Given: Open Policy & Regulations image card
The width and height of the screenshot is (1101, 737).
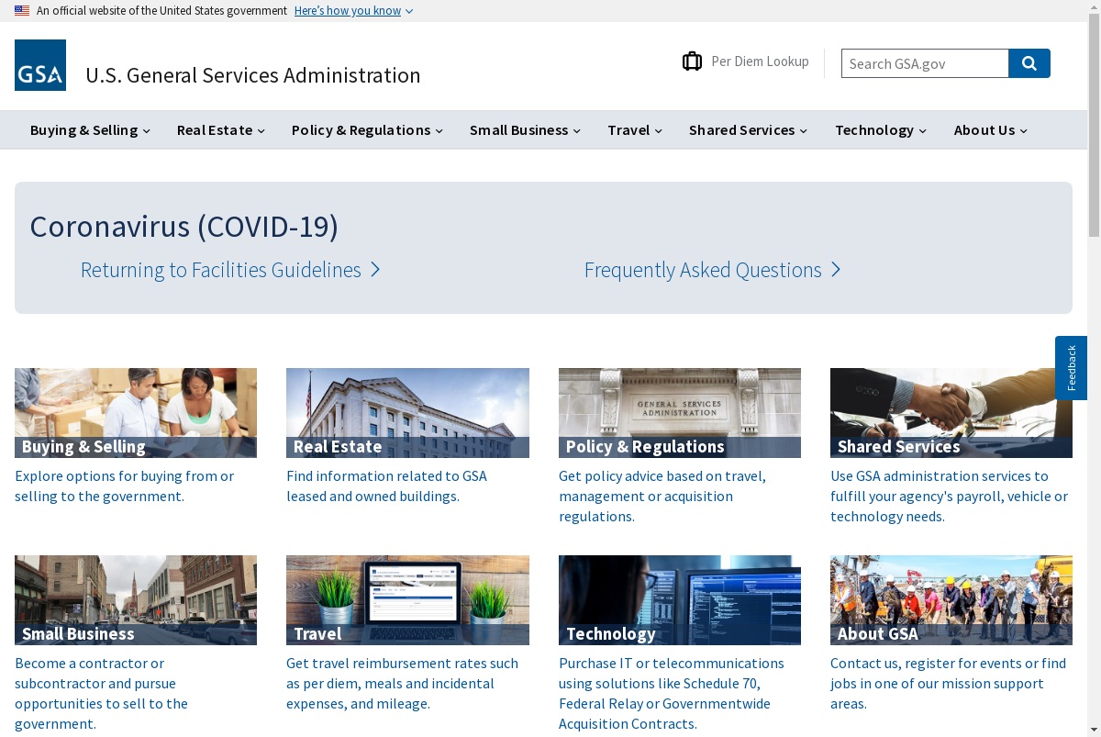Looking at the screenshot, I should (x=680, y=413).
